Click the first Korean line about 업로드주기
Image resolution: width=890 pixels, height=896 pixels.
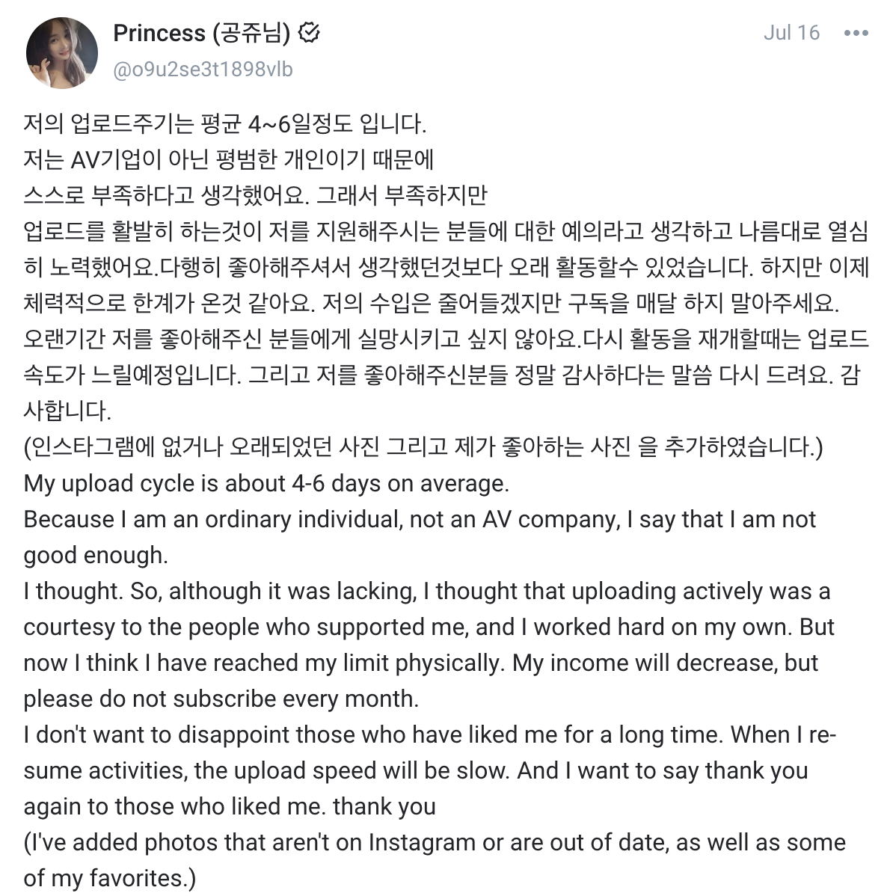(225, 123)
